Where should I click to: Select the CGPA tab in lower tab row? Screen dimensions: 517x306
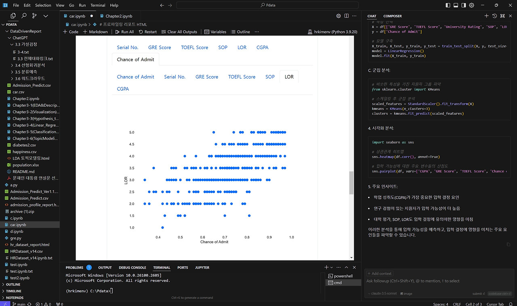[x=123, y=89]
